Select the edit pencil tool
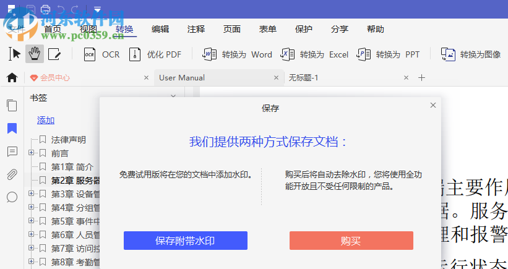Image resolution: width=508 pixels, height=269 pixels. (x=54, y=54)
